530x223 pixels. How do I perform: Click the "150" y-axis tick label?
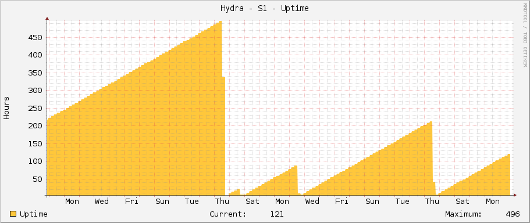point(35,143)
